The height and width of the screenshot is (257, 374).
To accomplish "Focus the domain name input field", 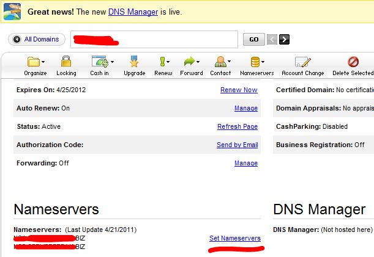I will pos(154,39).
